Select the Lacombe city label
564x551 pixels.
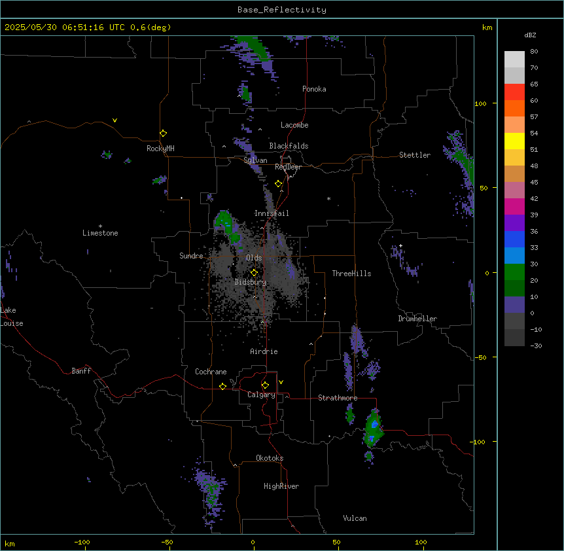pyautogui.click(x=294, y=125)
